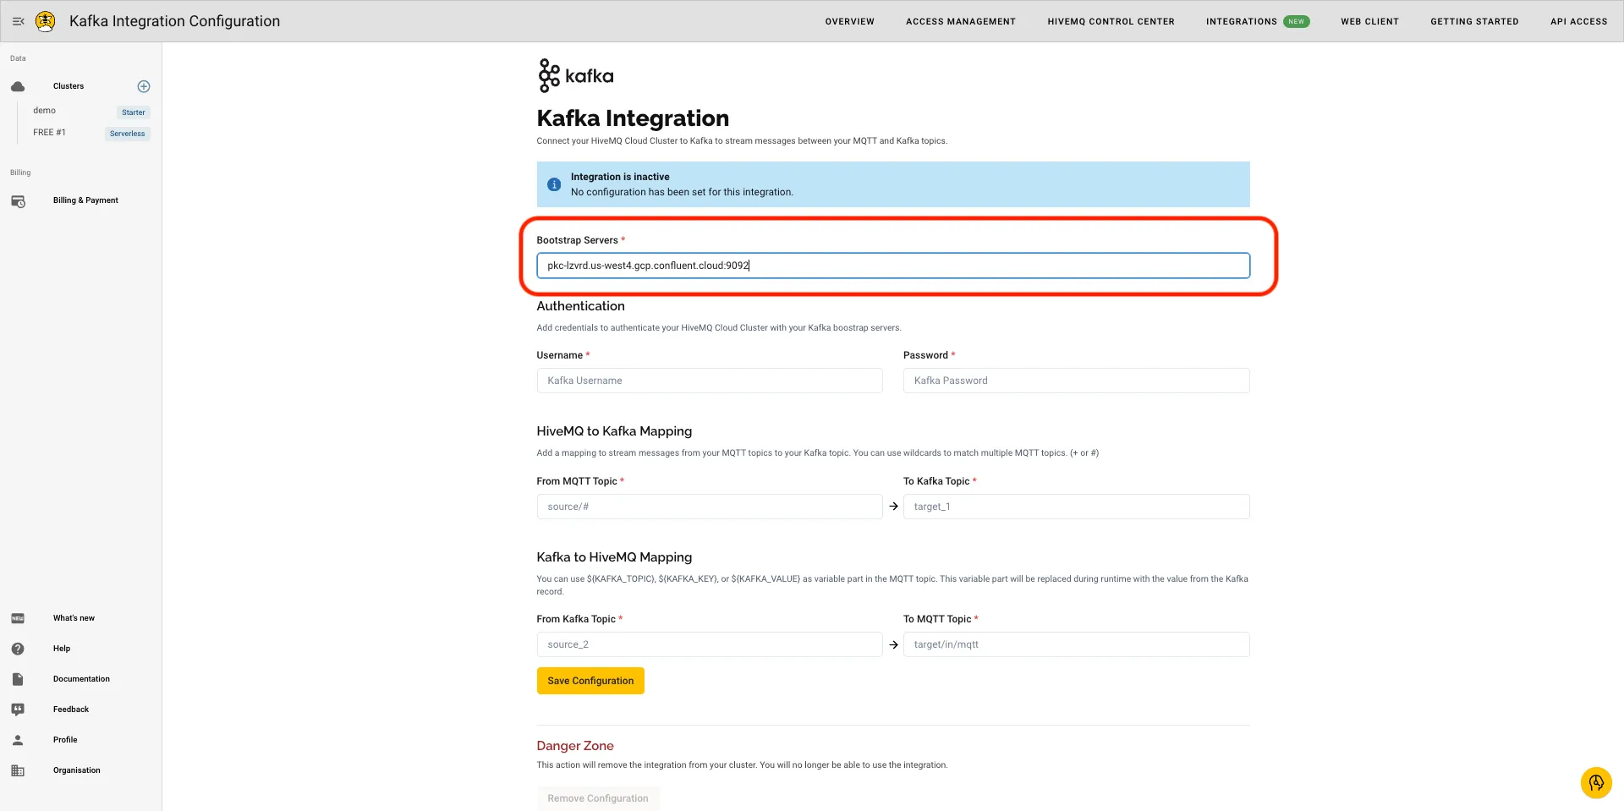Click the From Kafka Topic field
Viewport: 1624px width, 811px height.
[710, 644]
